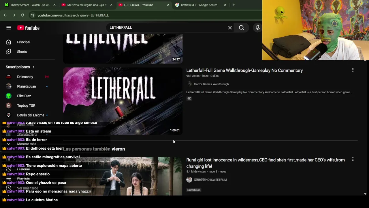Image resolution: width=369 pixels, height=208 pixels.
Task: Click the 'Las personas también vieron' heading
Action: (x=94, y=149)
